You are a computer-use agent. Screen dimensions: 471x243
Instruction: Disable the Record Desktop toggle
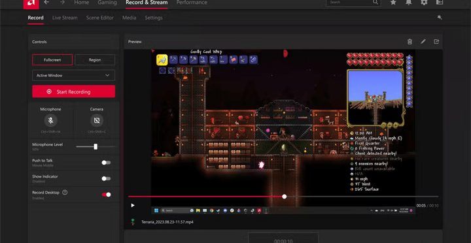106,195
